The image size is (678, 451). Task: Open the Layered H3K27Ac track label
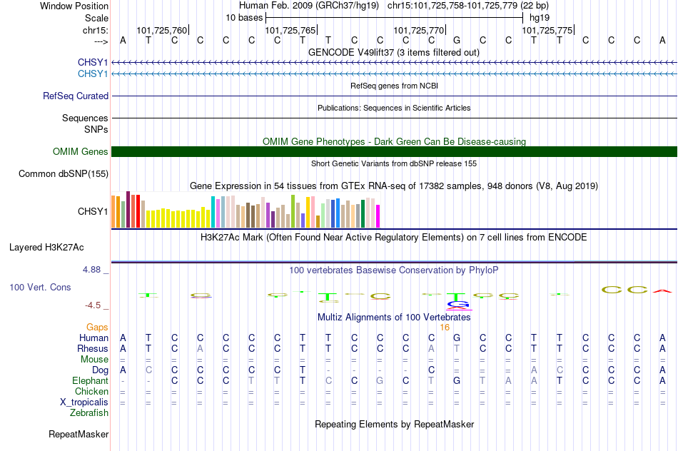(x=46, y=248)
